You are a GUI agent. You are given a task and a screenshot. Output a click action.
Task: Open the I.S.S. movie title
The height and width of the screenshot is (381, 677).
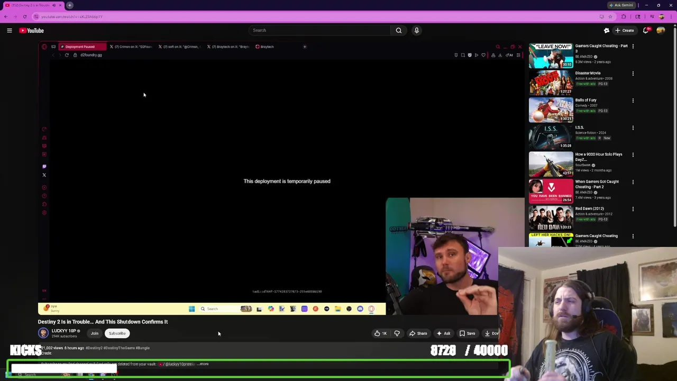[580, 127]
